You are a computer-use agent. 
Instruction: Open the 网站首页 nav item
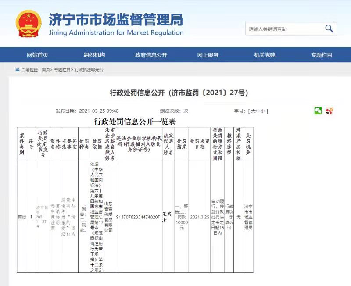[x=37, y=55]
